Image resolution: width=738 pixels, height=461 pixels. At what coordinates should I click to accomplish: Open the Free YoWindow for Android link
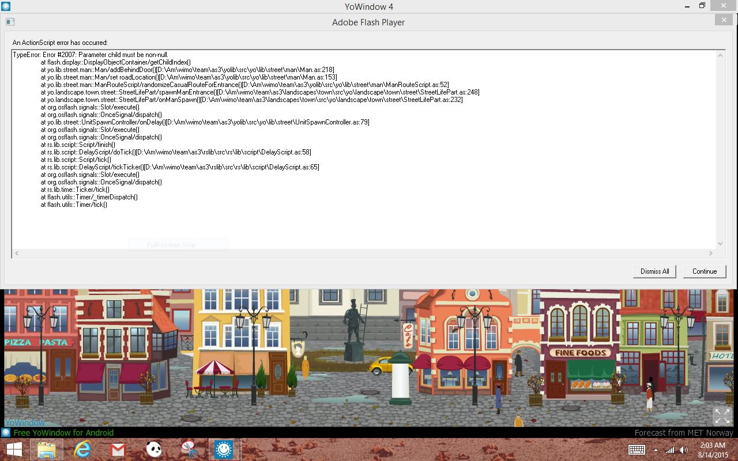point(63,433)
